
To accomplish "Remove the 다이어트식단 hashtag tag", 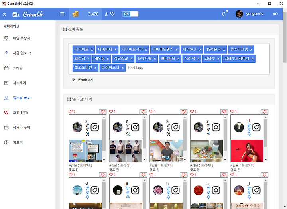I will coord(146,49).
